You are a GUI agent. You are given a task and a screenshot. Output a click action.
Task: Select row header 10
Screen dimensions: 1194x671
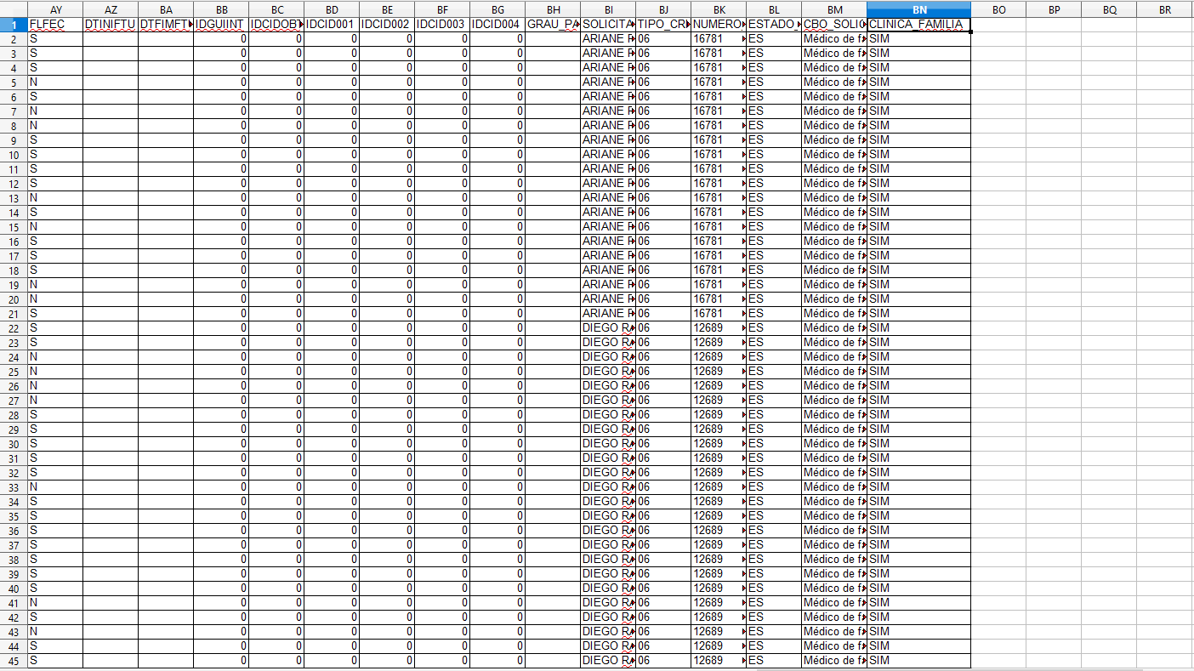click(x=14, y=155)
